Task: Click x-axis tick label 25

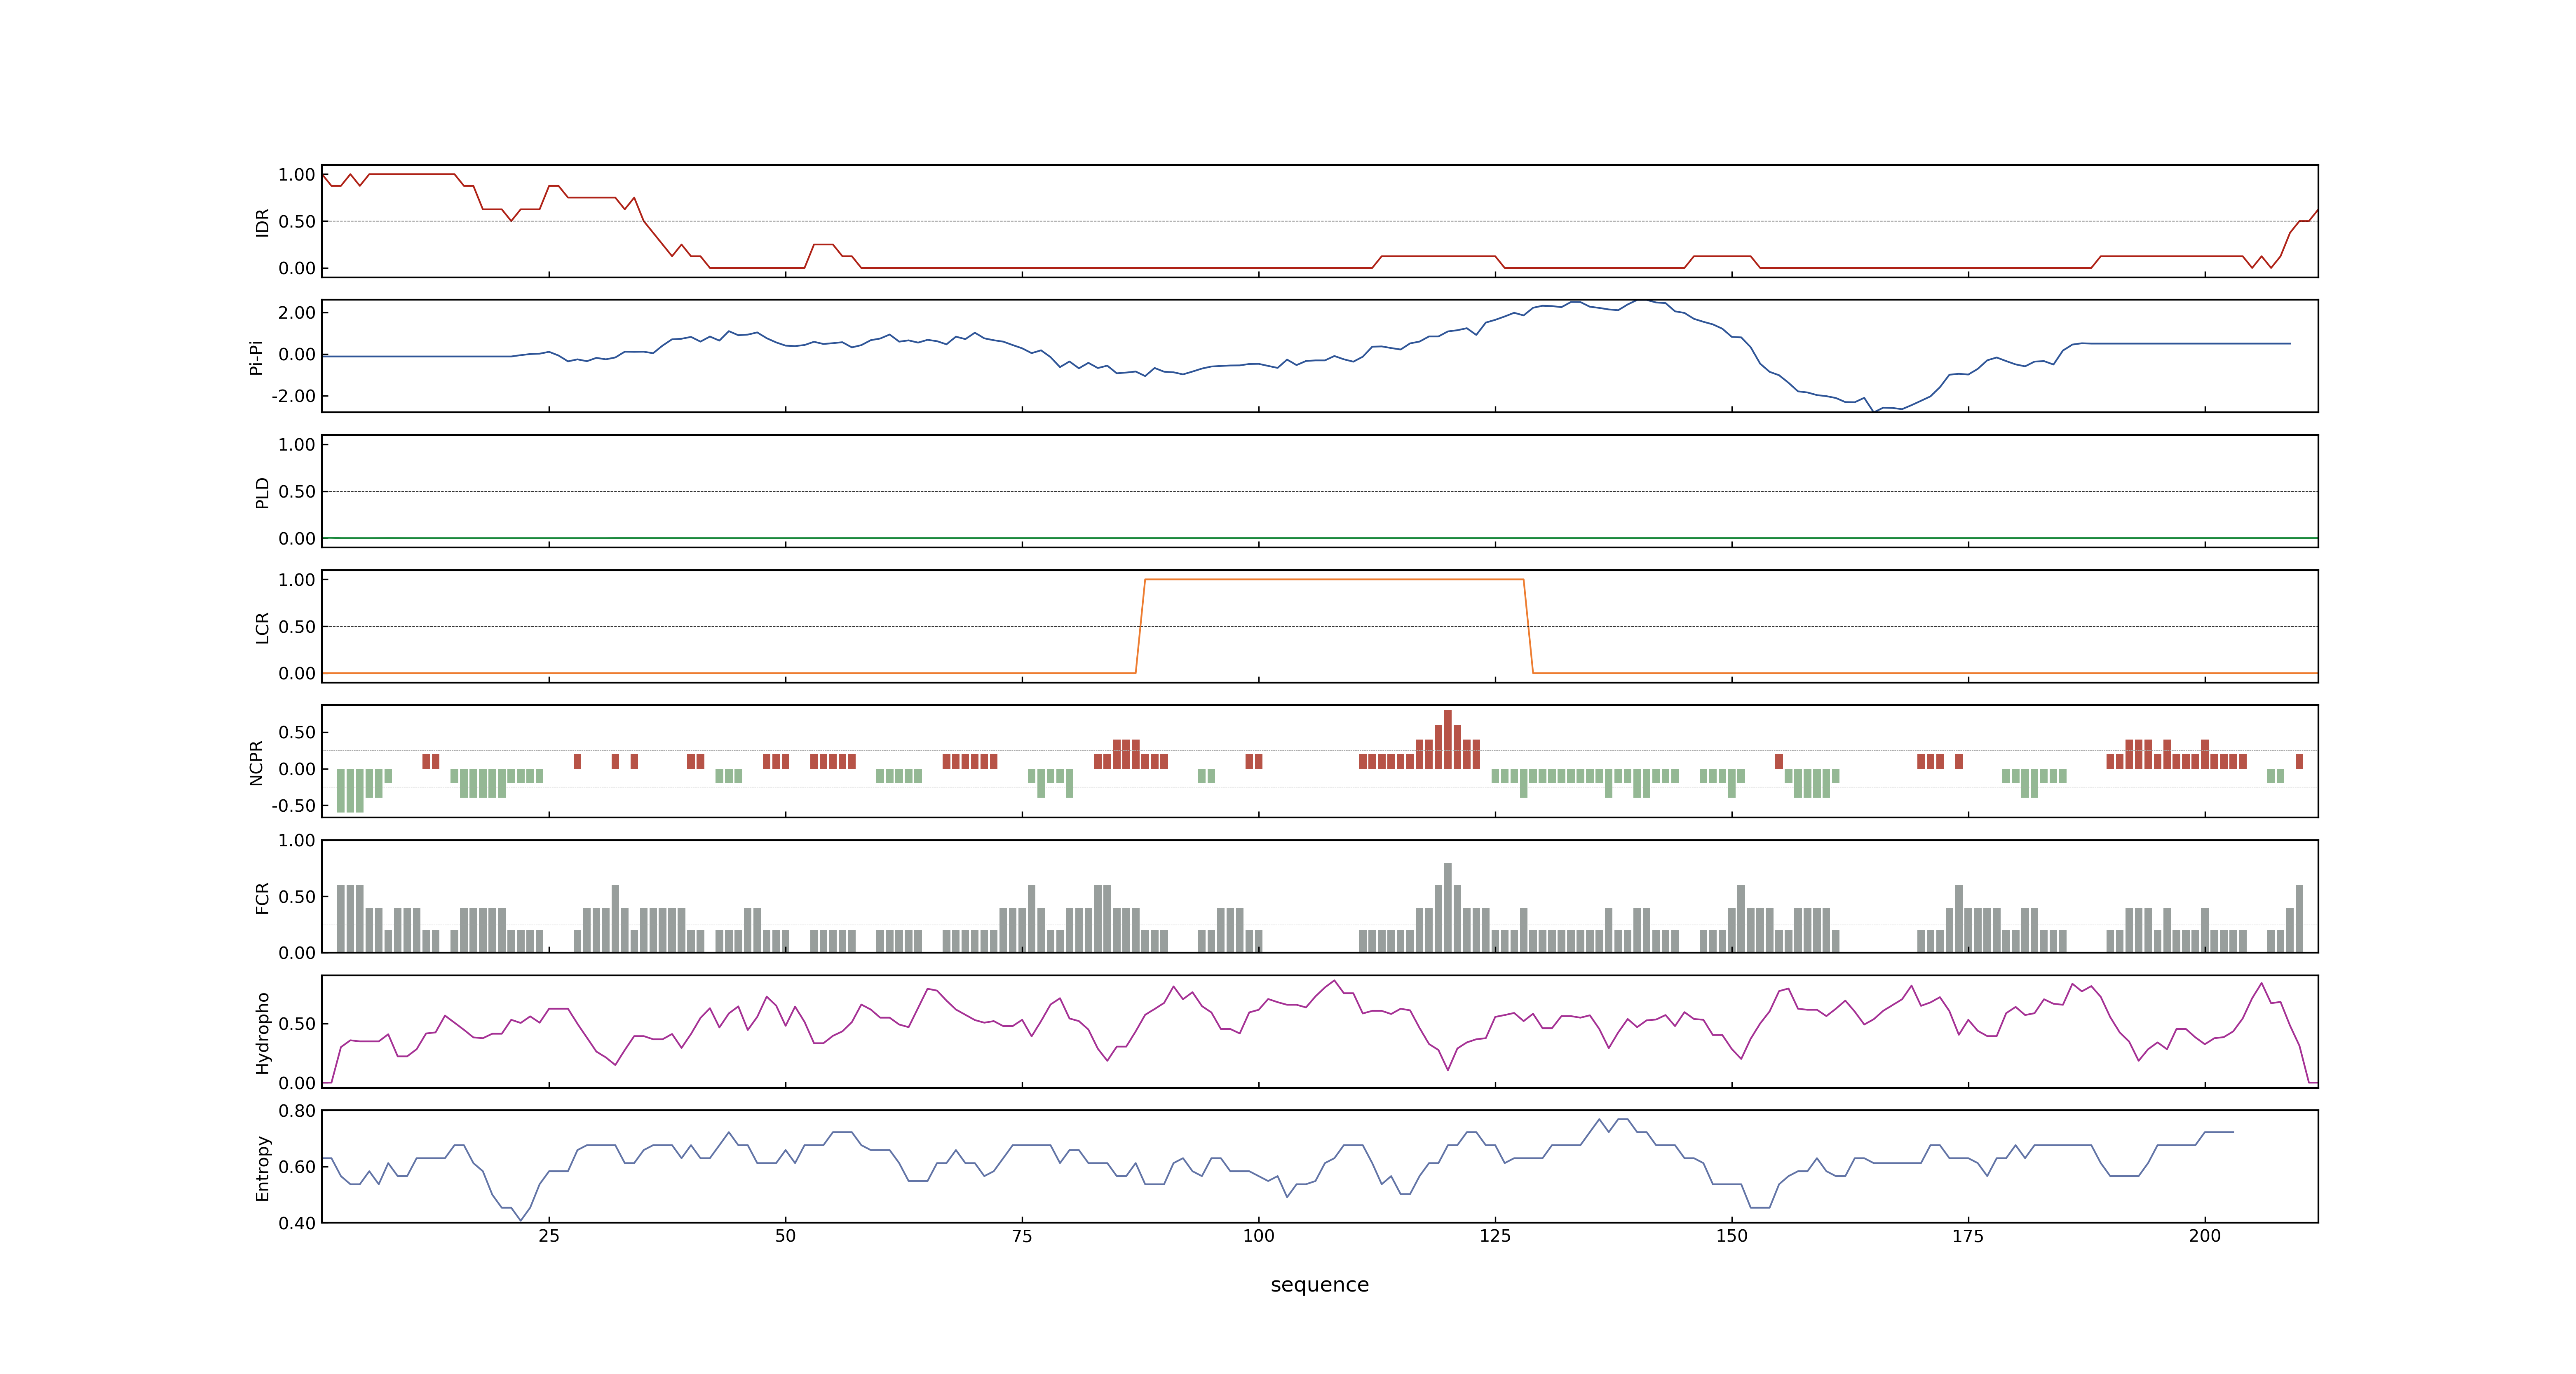Action: (x=549, y=1236)
